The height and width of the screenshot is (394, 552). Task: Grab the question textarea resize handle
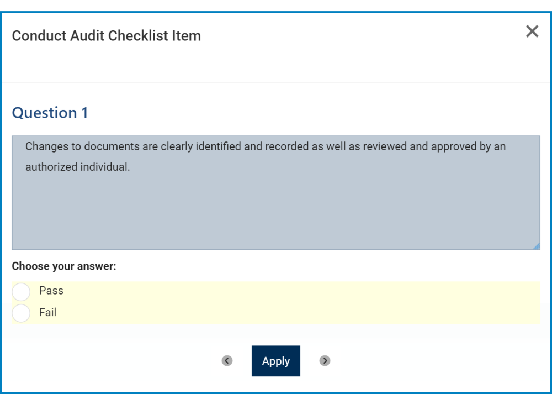pyautogui.click(x=537, y=246)
